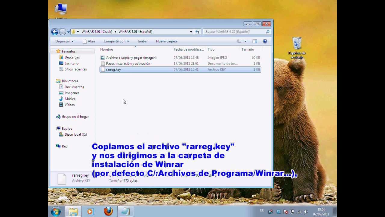Image resolution: width=385 pixels, height=217 pixels.
Task: Open Windows Explorer from taskbar
Action: click(73, 212)
